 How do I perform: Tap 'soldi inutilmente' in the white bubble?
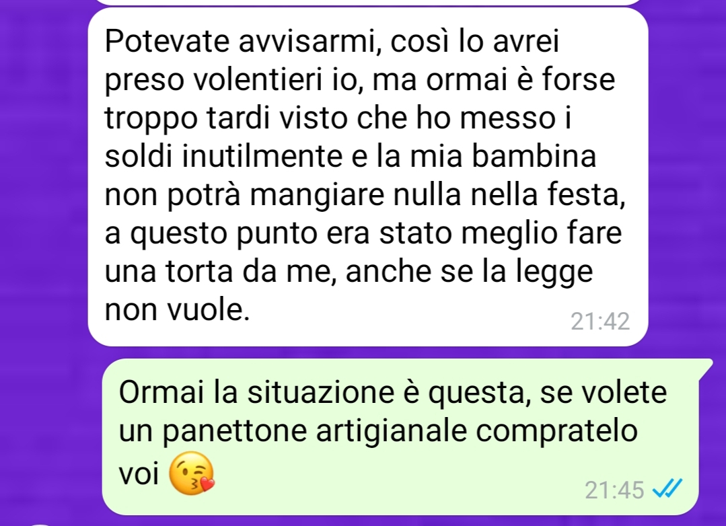[x=223, y=156]
